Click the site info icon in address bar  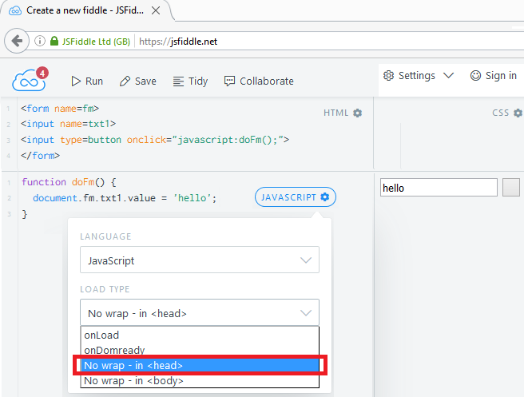40,41
